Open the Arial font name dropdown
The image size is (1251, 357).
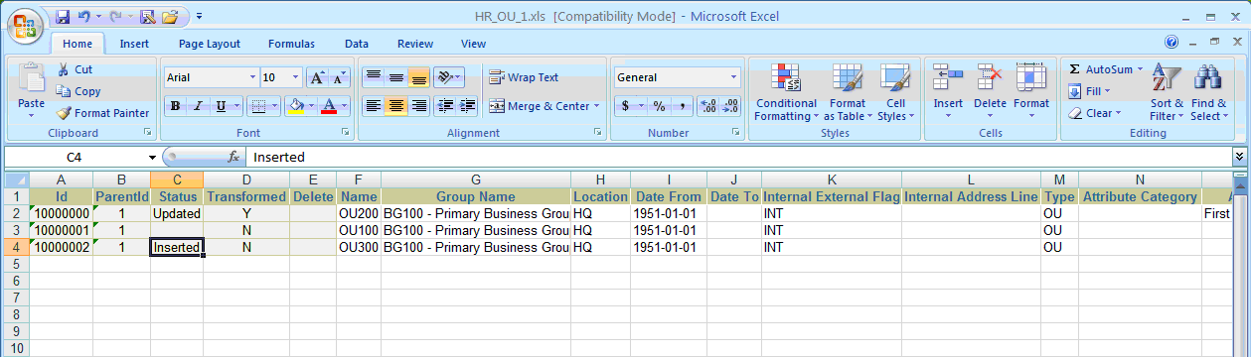(x=252, y=77)
